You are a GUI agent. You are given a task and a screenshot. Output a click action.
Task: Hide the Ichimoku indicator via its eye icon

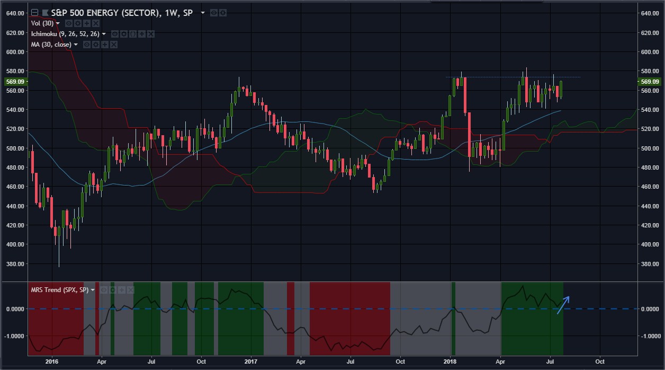115,34
